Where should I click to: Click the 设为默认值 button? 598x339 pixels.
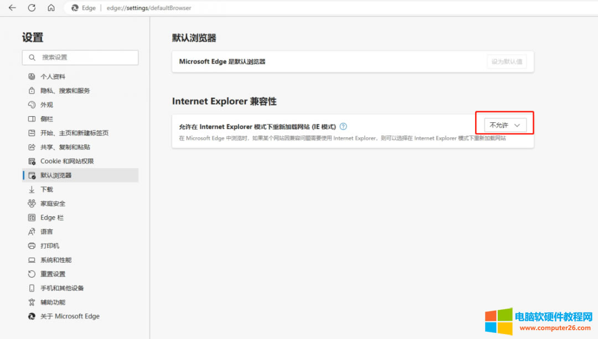click(x=507, y=62)
